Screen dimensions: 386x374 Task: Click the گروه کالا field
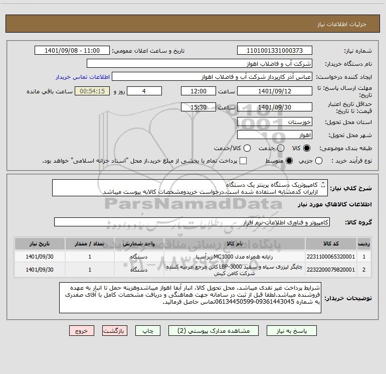(192, 222)
